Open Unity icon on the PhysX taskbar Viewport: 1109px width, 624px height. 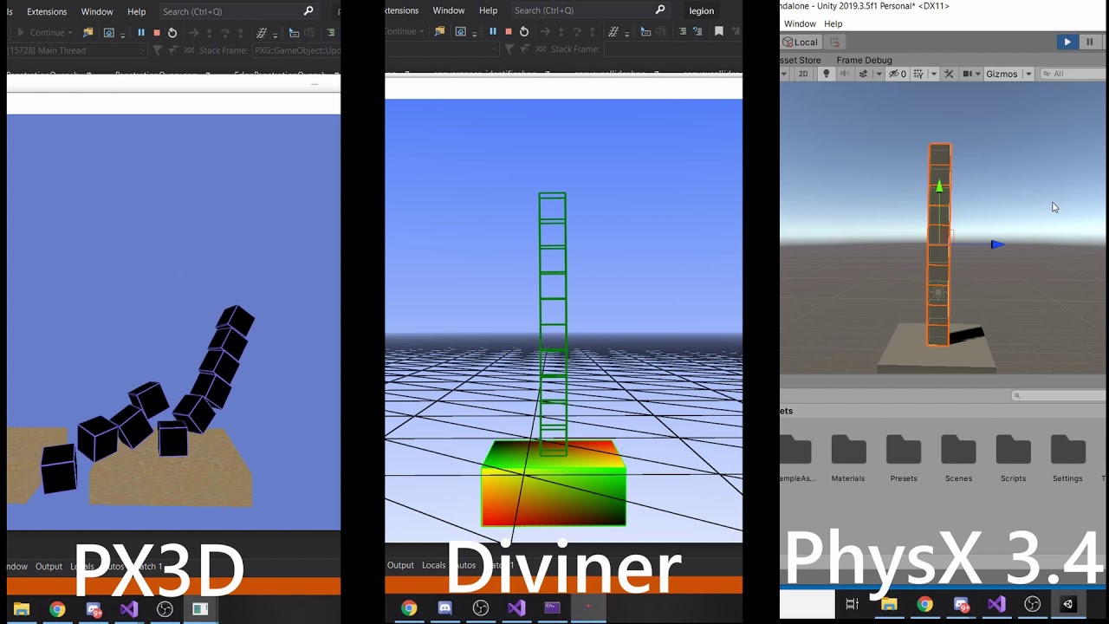tap(1068, 604)
